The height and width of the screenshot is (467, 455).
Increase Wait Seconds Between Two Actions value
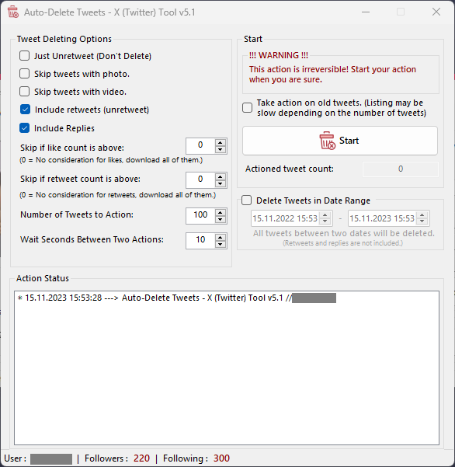[x=221, y=237]
